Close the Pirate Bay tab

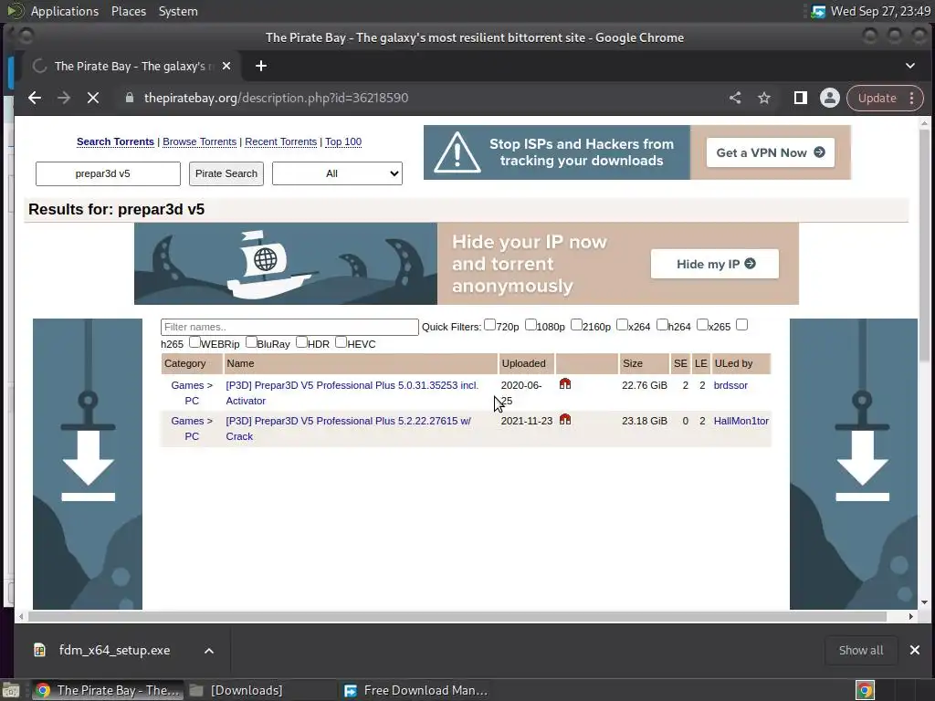pos(226,66)
